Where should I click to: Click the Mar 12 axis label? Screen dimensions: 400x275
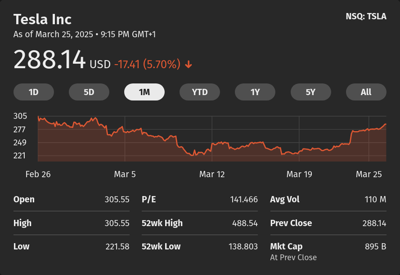pos(212,174)
